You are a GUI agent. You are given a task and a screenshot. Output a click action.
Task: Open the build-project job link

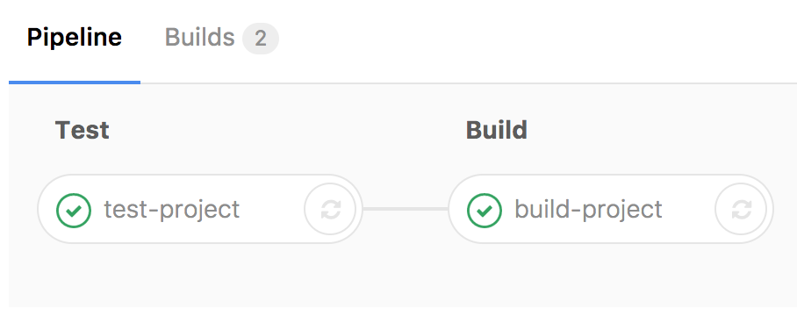pyautogui.click(x=589, y=209)
